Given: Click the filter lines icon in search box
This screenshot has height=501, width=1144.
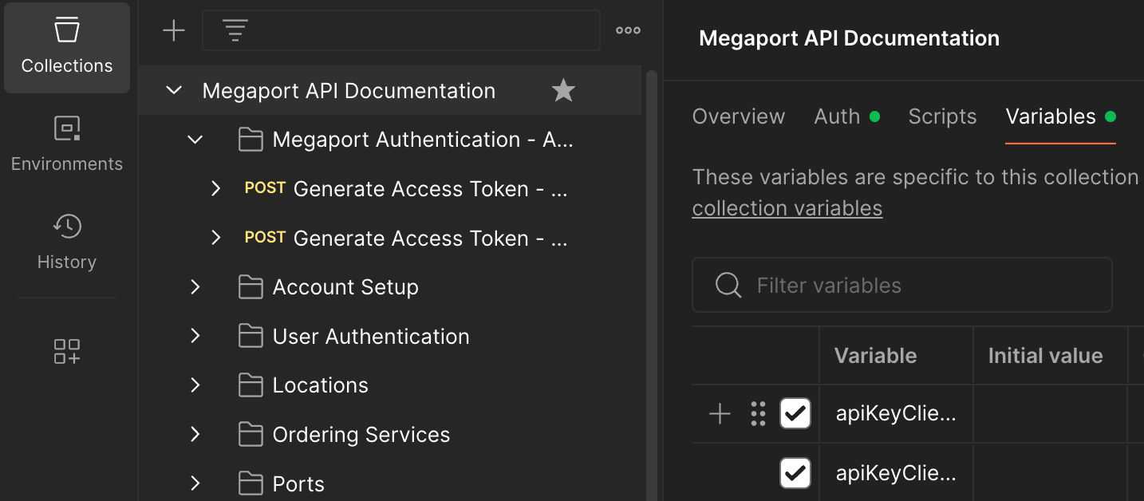Looking at the screenshot, I should tap(235, 31).
